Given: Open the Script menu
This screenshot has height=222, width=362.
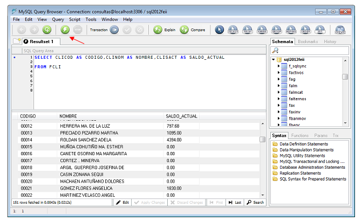Looking at the screenshot, I should [x=74, y=19].
